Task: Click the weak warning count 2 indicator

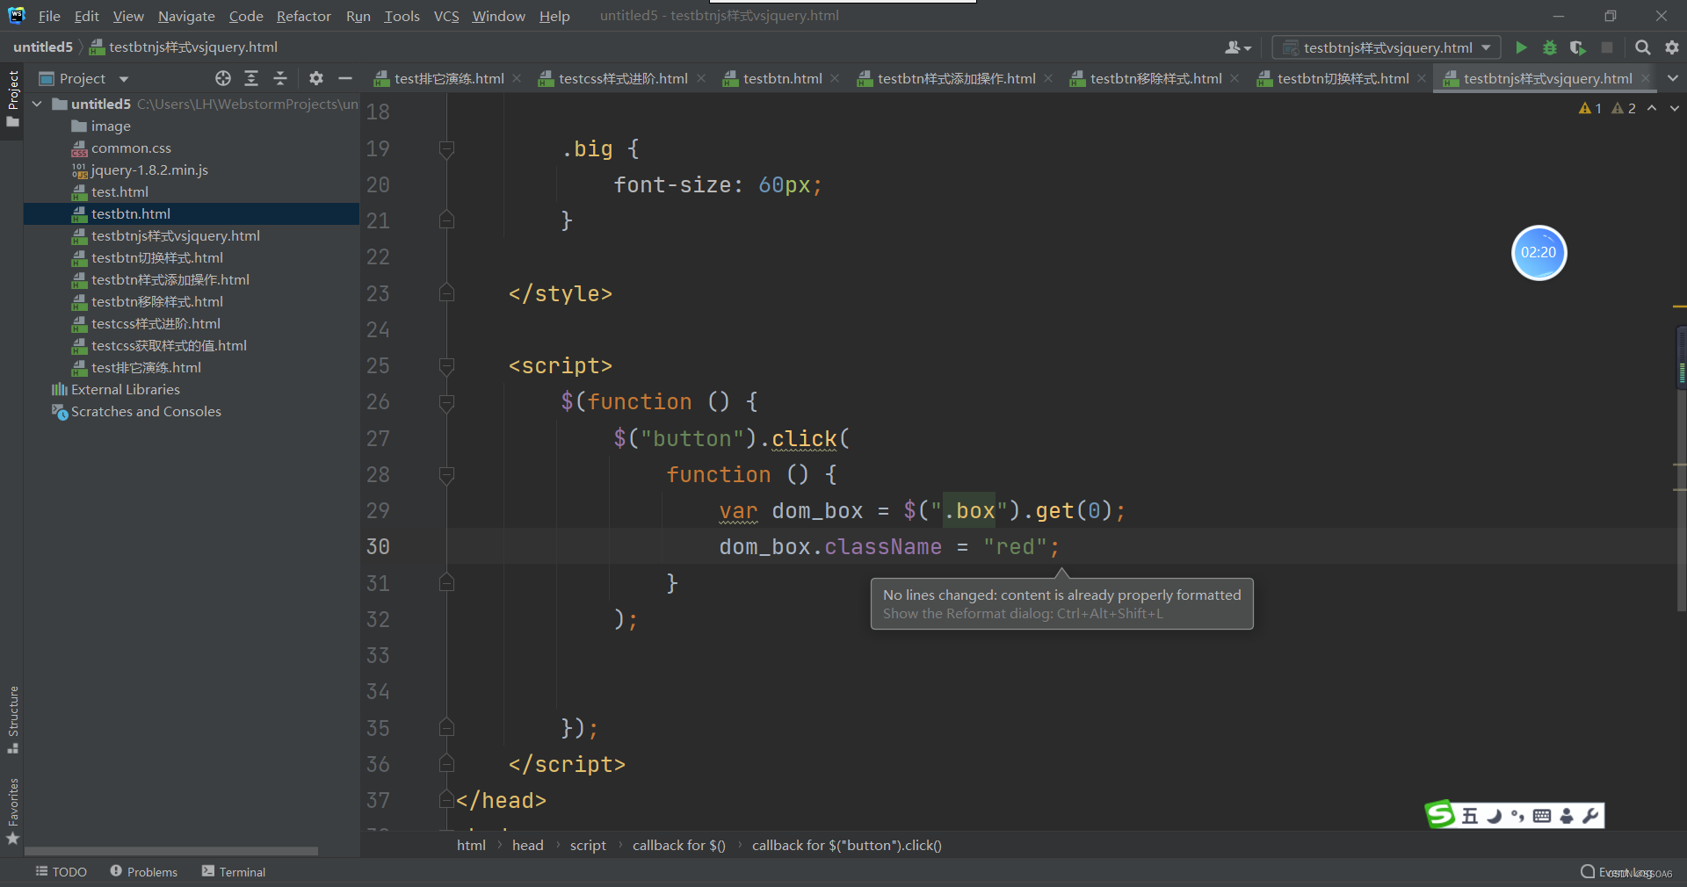Action: (1624, 108)
